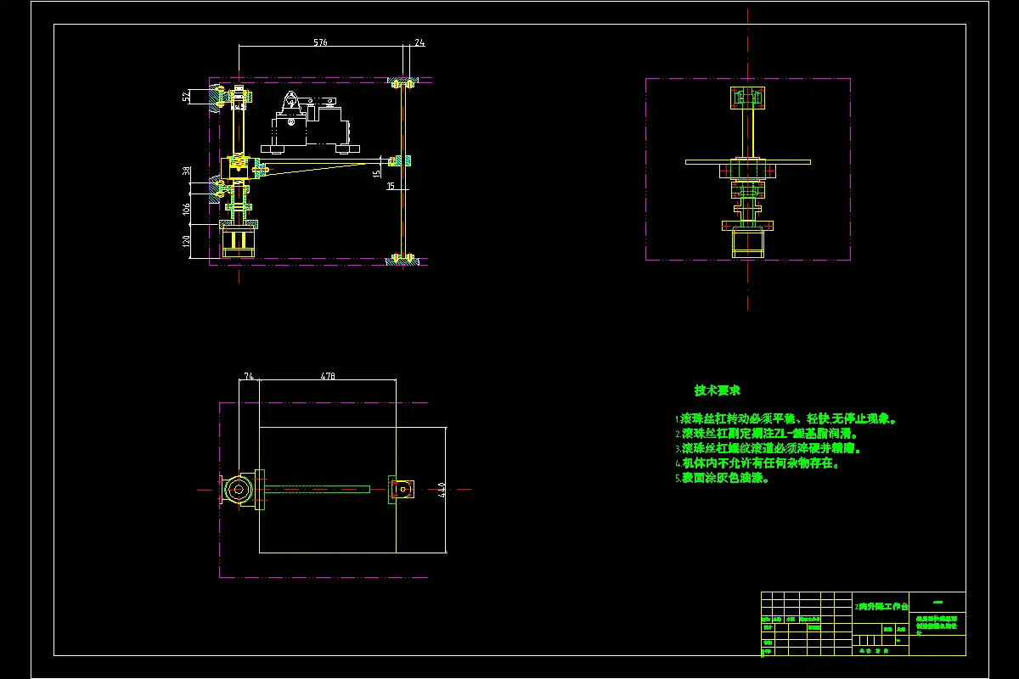
Task: Click requirement line 4 starting 机体内不允许
Action: click(x=758, y=463)
